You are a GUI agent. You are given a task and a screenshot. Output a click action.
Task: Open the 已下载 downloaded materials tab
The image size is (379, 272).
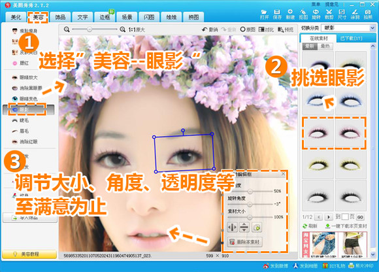[x=351, y=38]
